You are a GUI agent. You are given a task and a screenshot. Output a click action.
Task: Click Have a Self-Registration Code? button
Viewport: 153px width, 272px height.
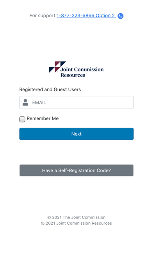pyautogui.click(x=76, y=170)
